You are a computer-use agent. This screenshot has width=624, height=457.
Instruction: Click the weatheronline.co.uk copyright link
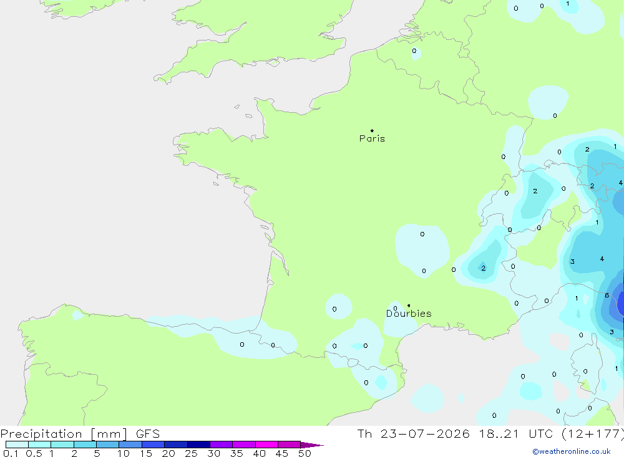click(572, 451)
